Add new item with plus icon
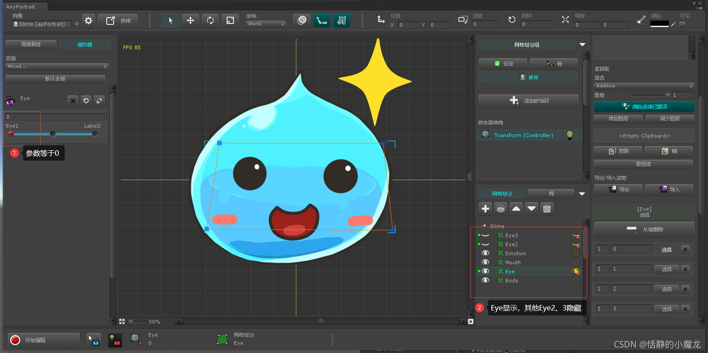This screenshot has height=353, width=708. (485, 209)
